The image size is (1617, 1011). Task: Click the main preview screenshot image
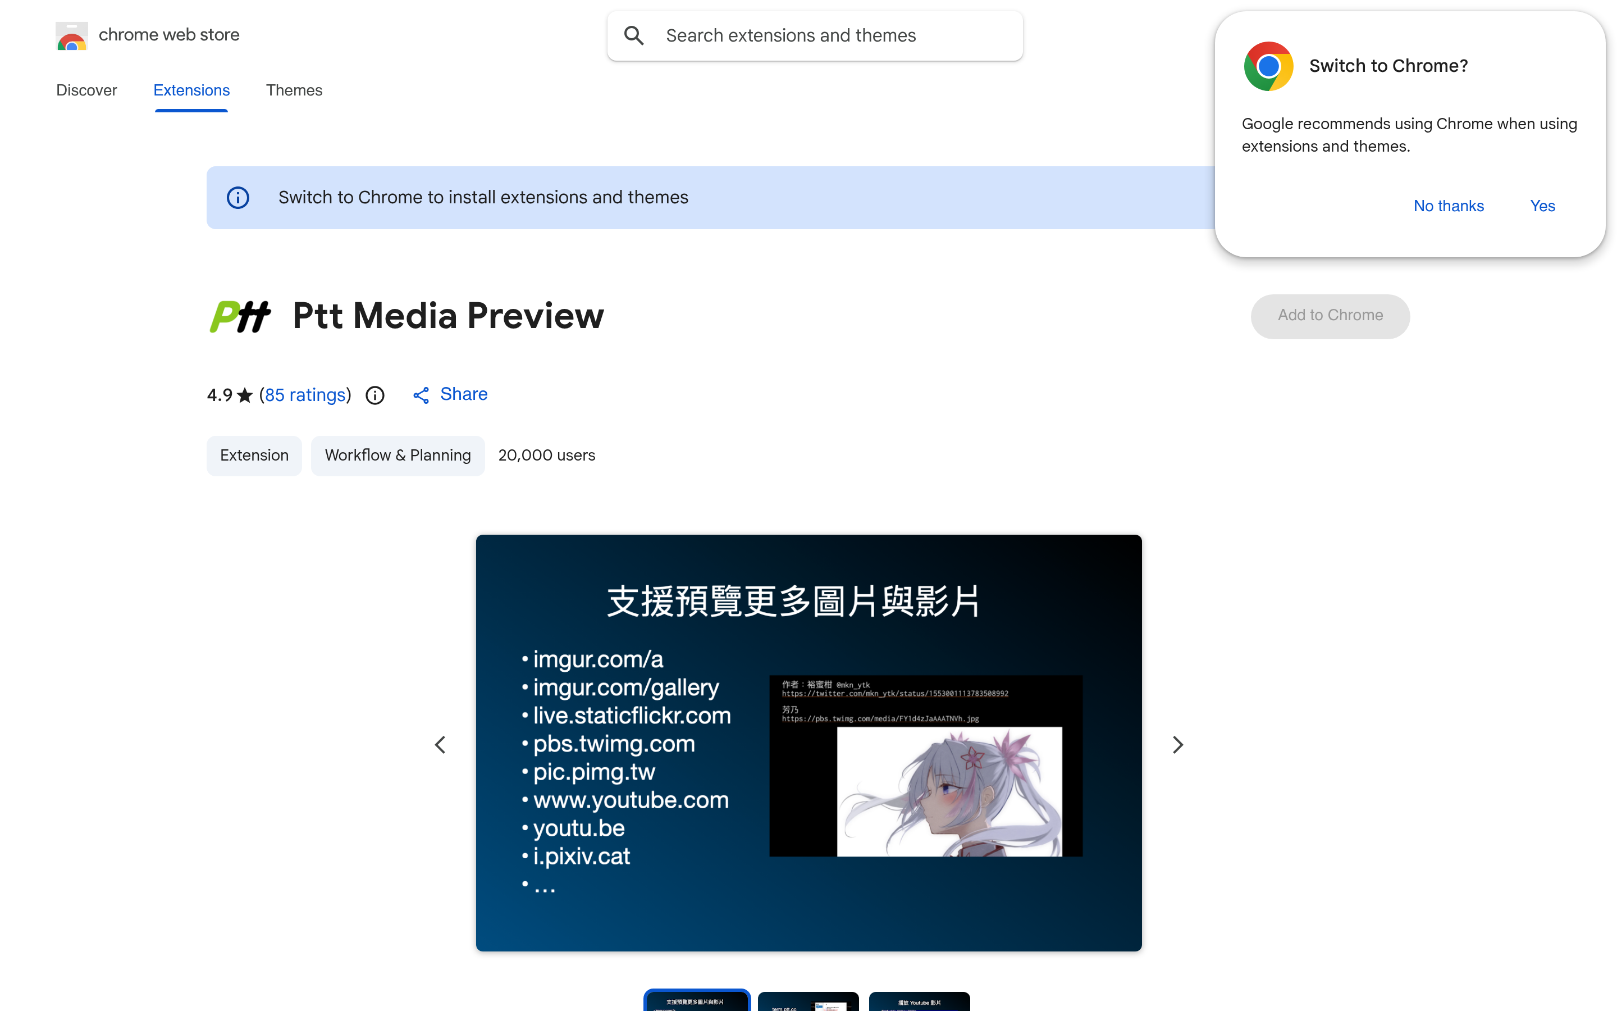(x=808, y=743)
